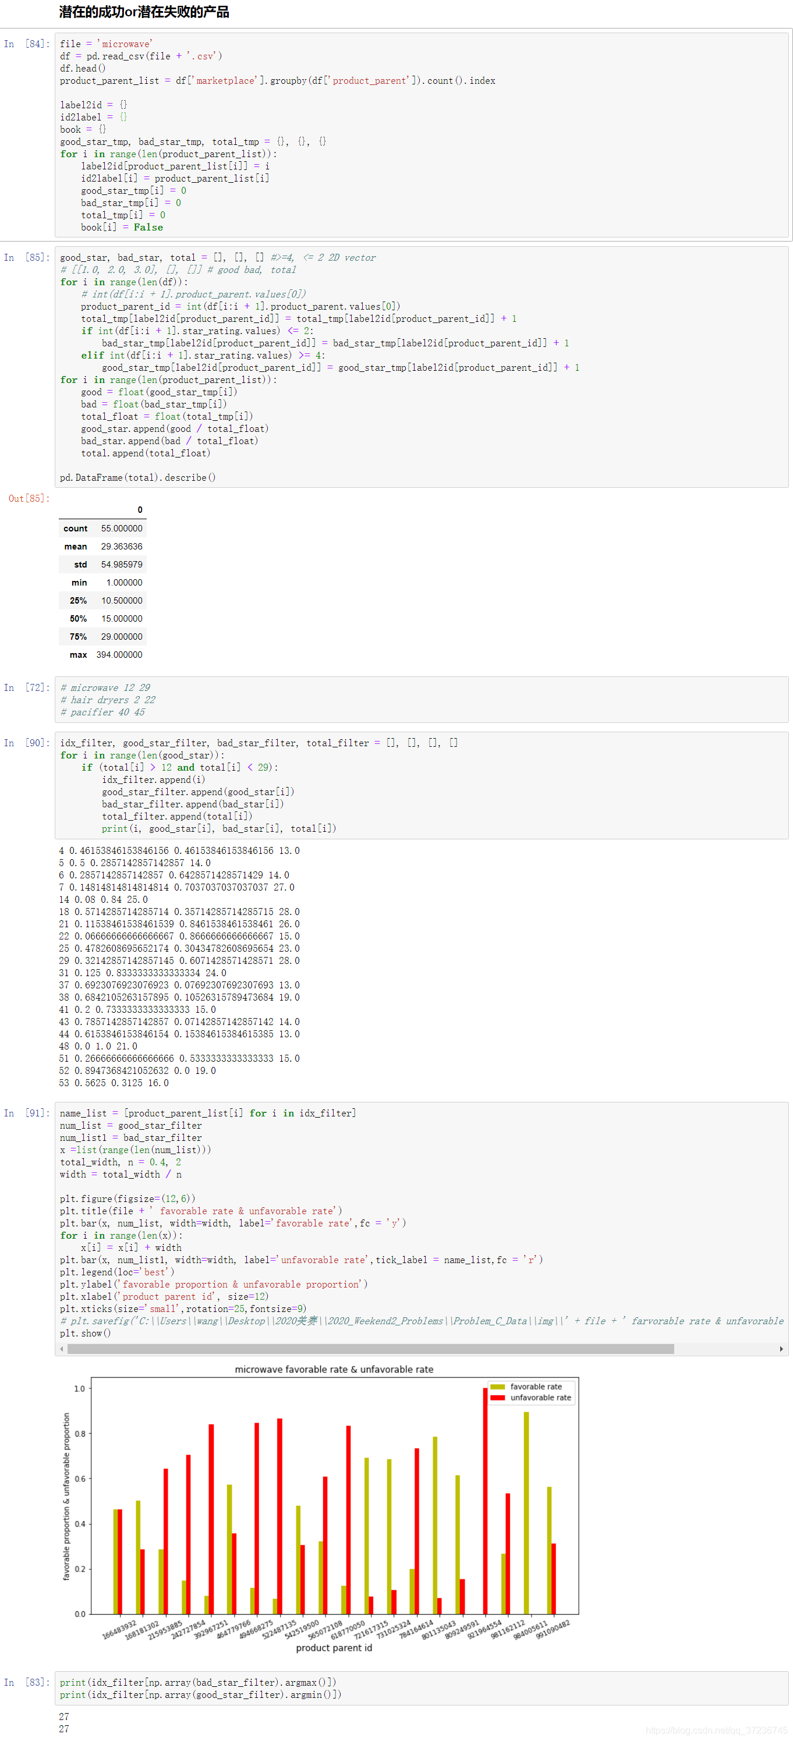
Task: Select the Out[85] prompt label
Action: 29,498
